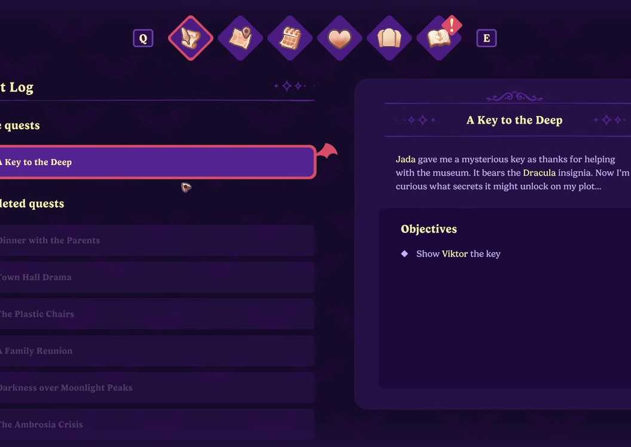This screenshot has height=447, width=631.
Task: Open the A Family Reunion quest
Action: (157, 351)
